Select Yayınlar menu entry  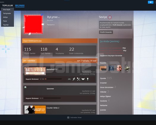pyautogui.click(x=6, y=25)
